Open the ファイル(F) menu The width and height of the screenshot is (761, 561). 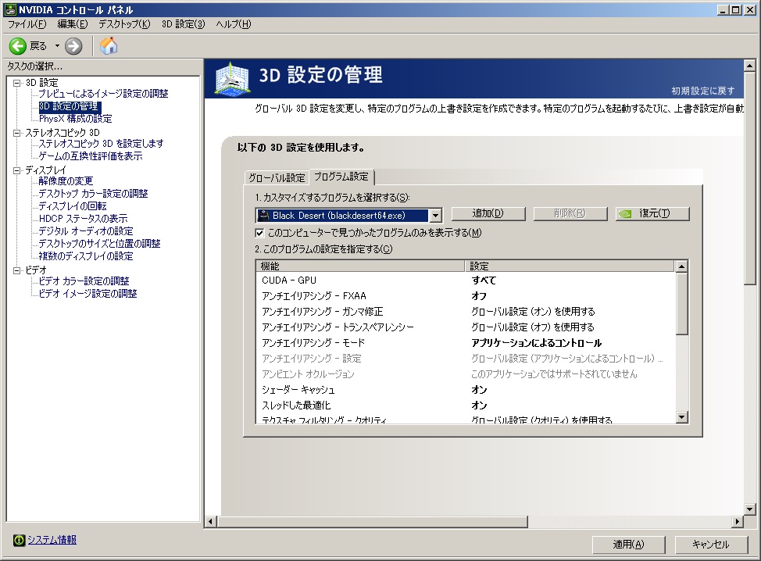click(x=27, y=24)
